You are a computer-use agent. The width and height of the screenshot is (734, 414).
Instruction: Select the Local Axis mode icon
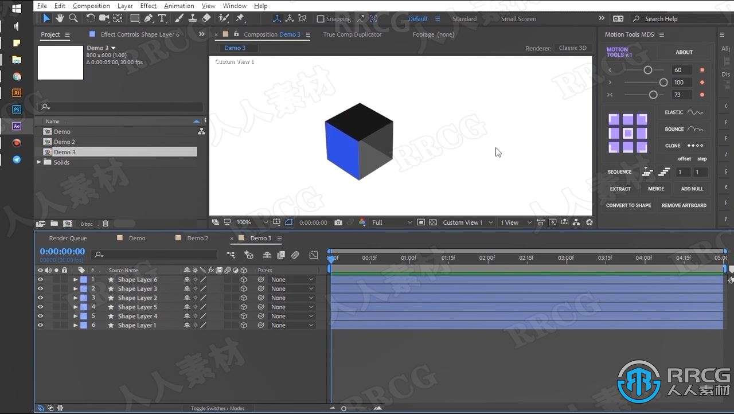277,18
